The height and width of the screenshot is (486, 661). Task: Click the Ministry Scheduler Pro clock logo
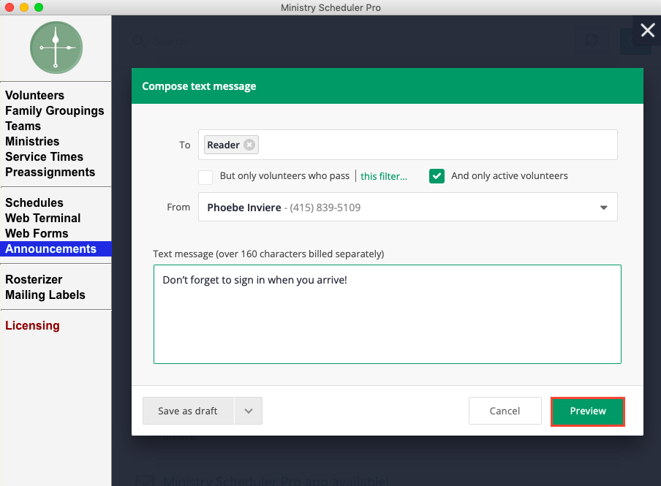pos(56,48)
